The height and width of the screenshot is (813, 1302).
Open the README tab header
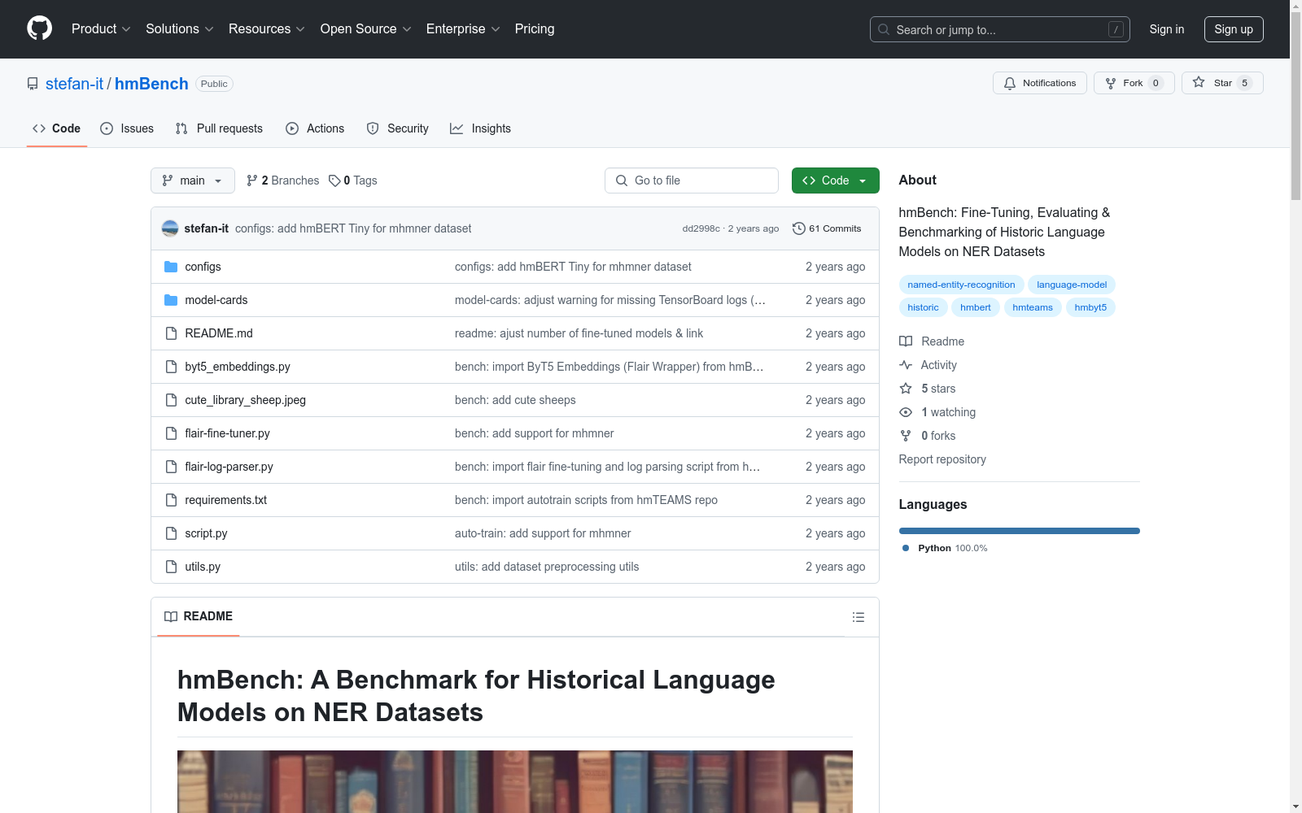click(199, 616)
